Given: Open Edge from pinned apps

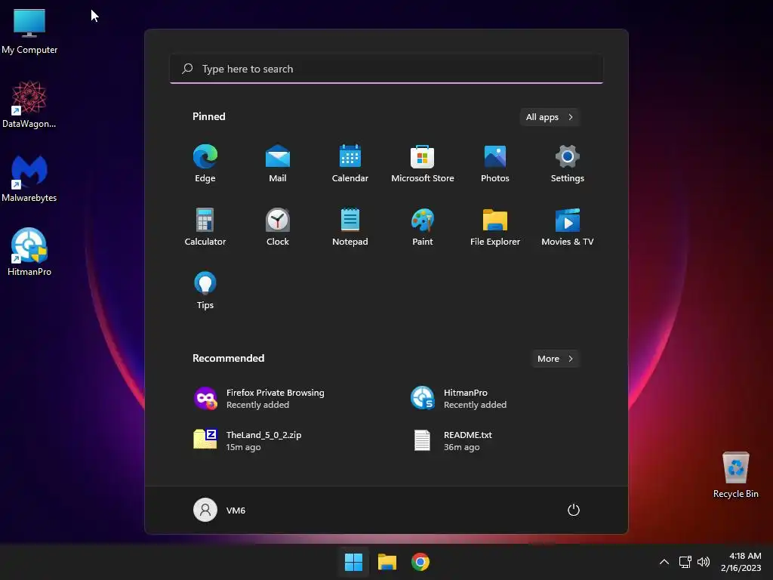Looking at the screenshot, I should 205,164.
